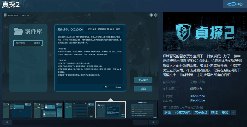Open the BlackRobe developer link
247x127 pixels.
point(197,96)
